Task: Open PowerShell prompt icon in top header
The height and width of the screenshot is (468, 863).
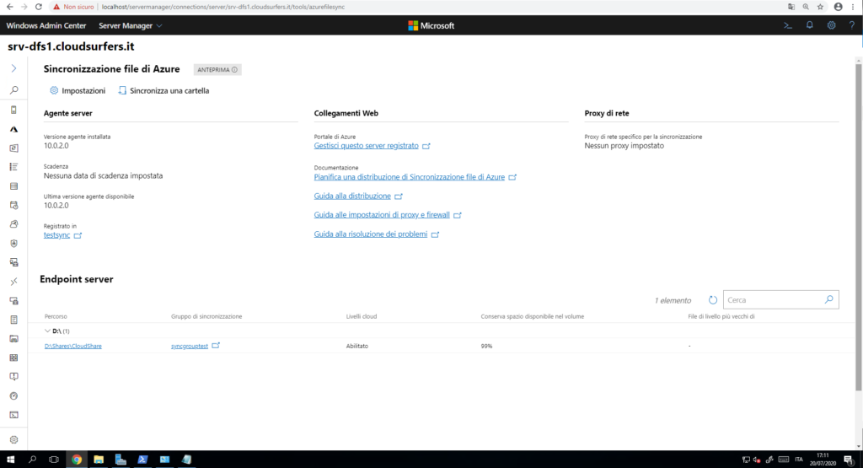Action: [x=788, y=25]
